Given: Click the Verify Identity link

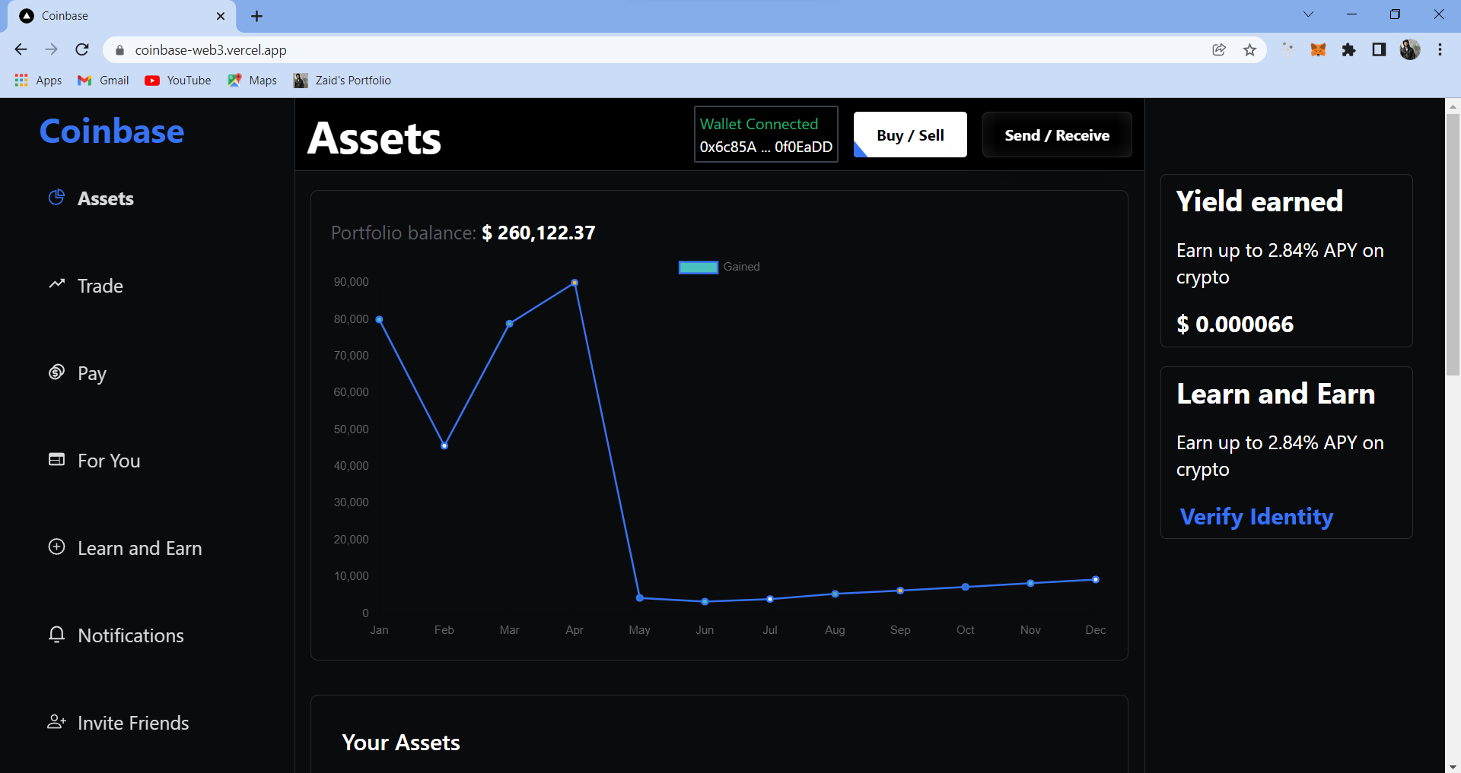Looking at the screenshot, I should pyautogui.click(x=1256, y=517).
